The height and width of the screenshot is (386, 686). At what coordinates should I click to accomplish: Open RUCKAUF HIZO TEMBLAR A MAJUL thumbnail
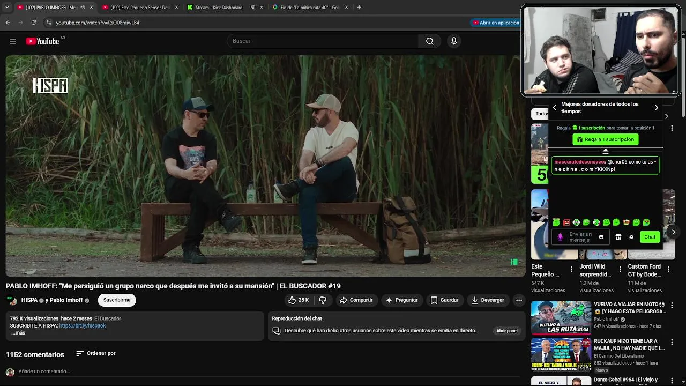click(561, 354)
